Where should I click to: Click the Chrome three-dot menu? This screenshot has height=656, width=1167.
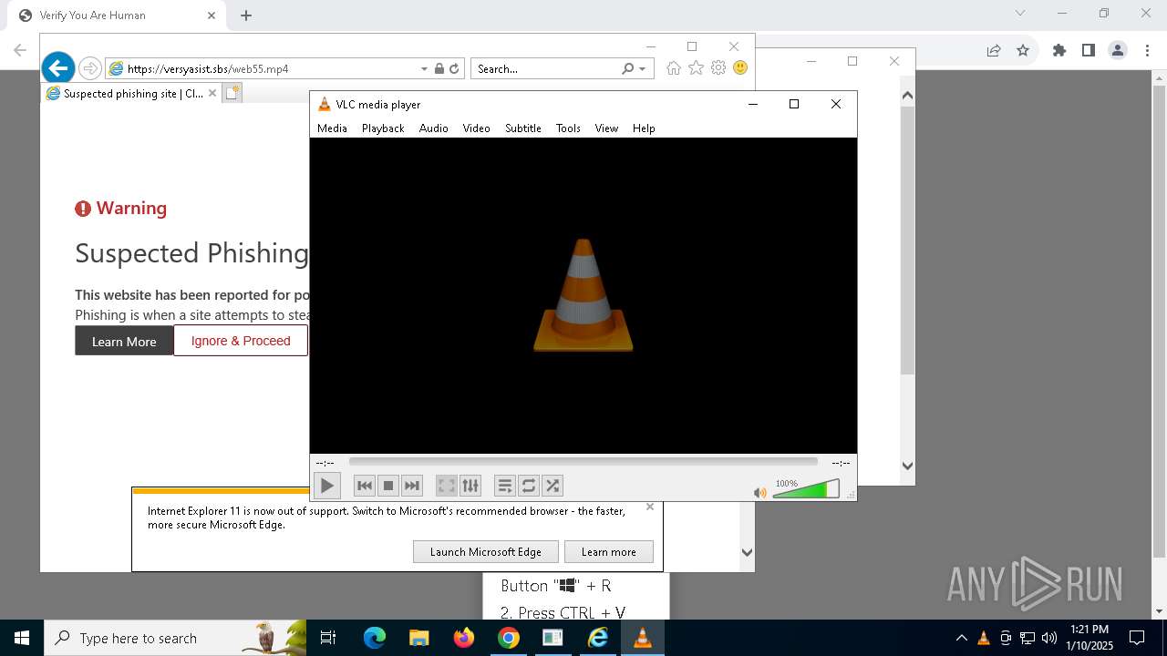click(1147, 50)
